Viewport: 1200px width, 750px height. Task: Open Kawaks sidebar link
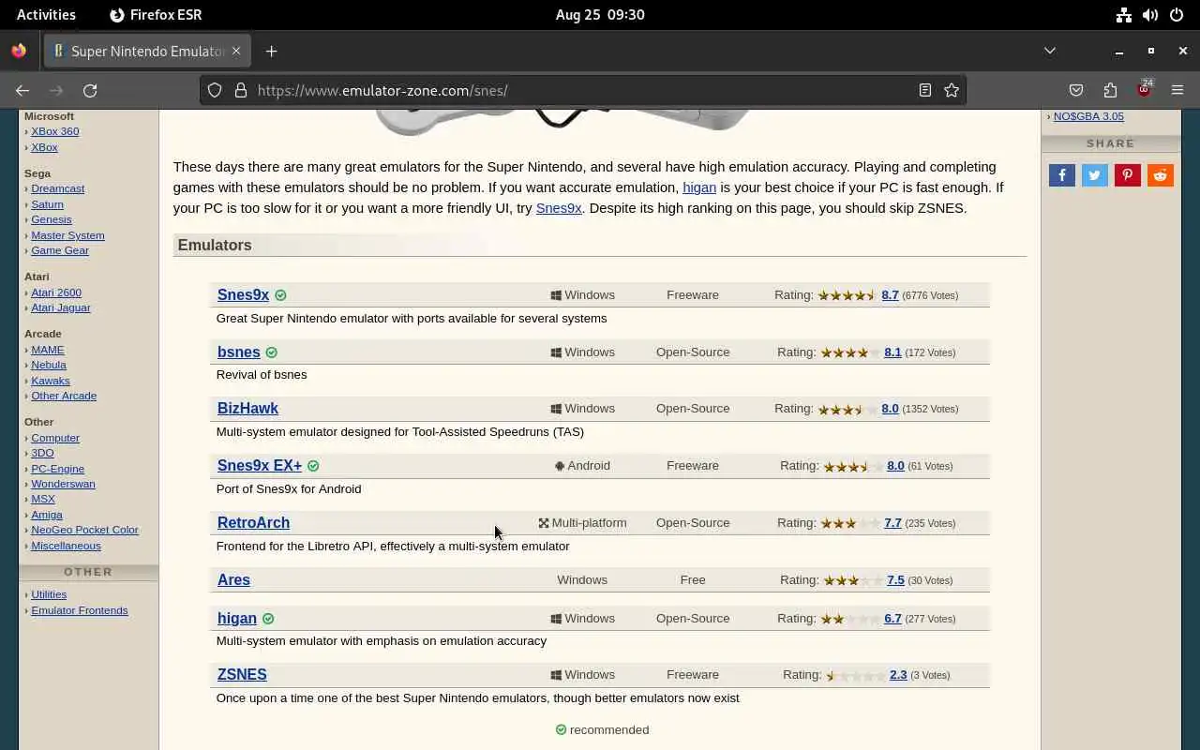[x=51, y=381]
